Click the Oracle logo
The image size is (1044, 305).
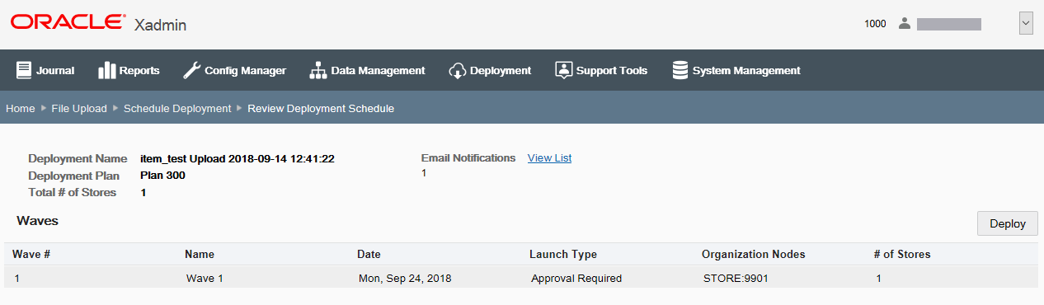click(x=68, y=22)
